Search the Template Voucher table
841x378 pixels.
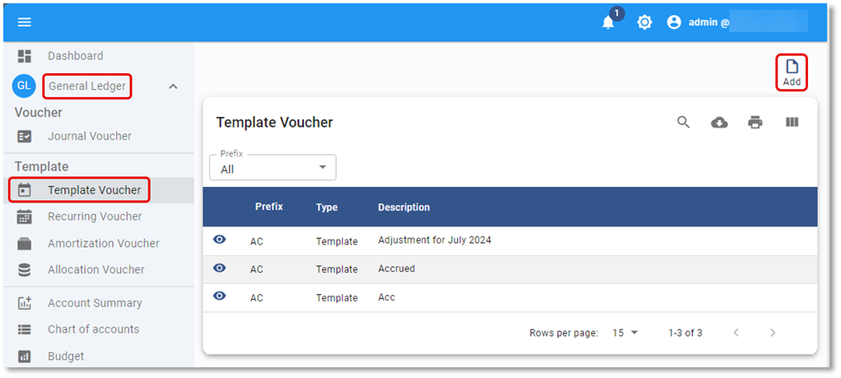click(683, 123)
